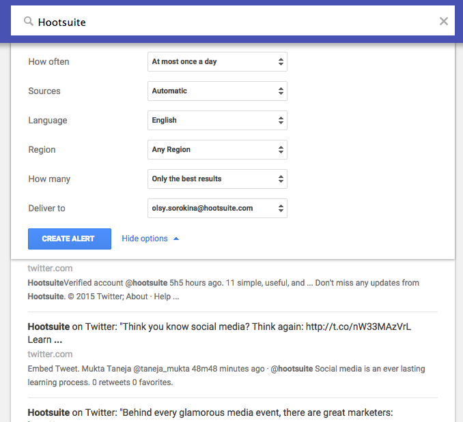This screenshot has height=422, width=463.
Task: Clear the Hootsuite search query
Action: click(x=443, y=21)
